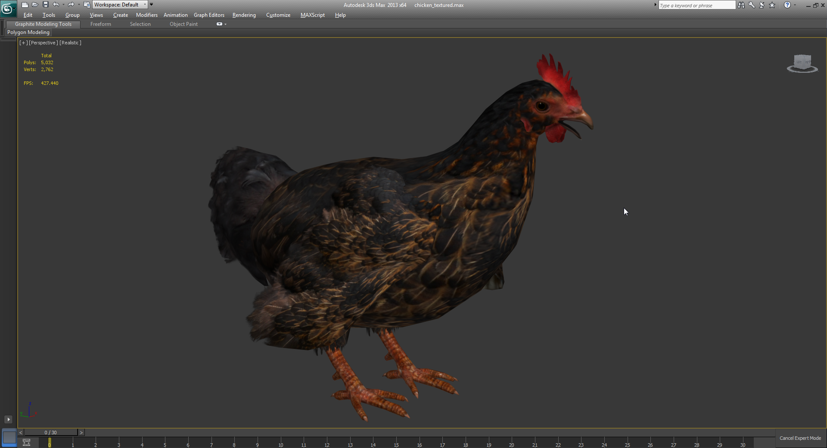Click the Undo icon

[56, 4]
